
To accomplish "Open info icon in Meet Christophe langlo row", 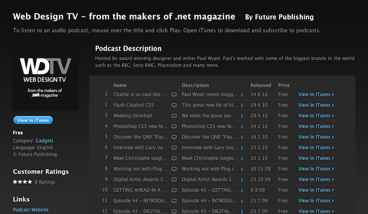I will (242, 158).
